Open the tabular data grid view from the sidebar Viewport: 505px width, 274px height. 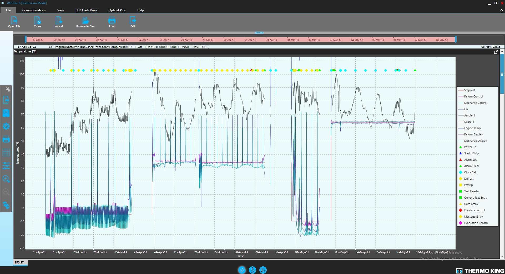[x=6, y=153]
